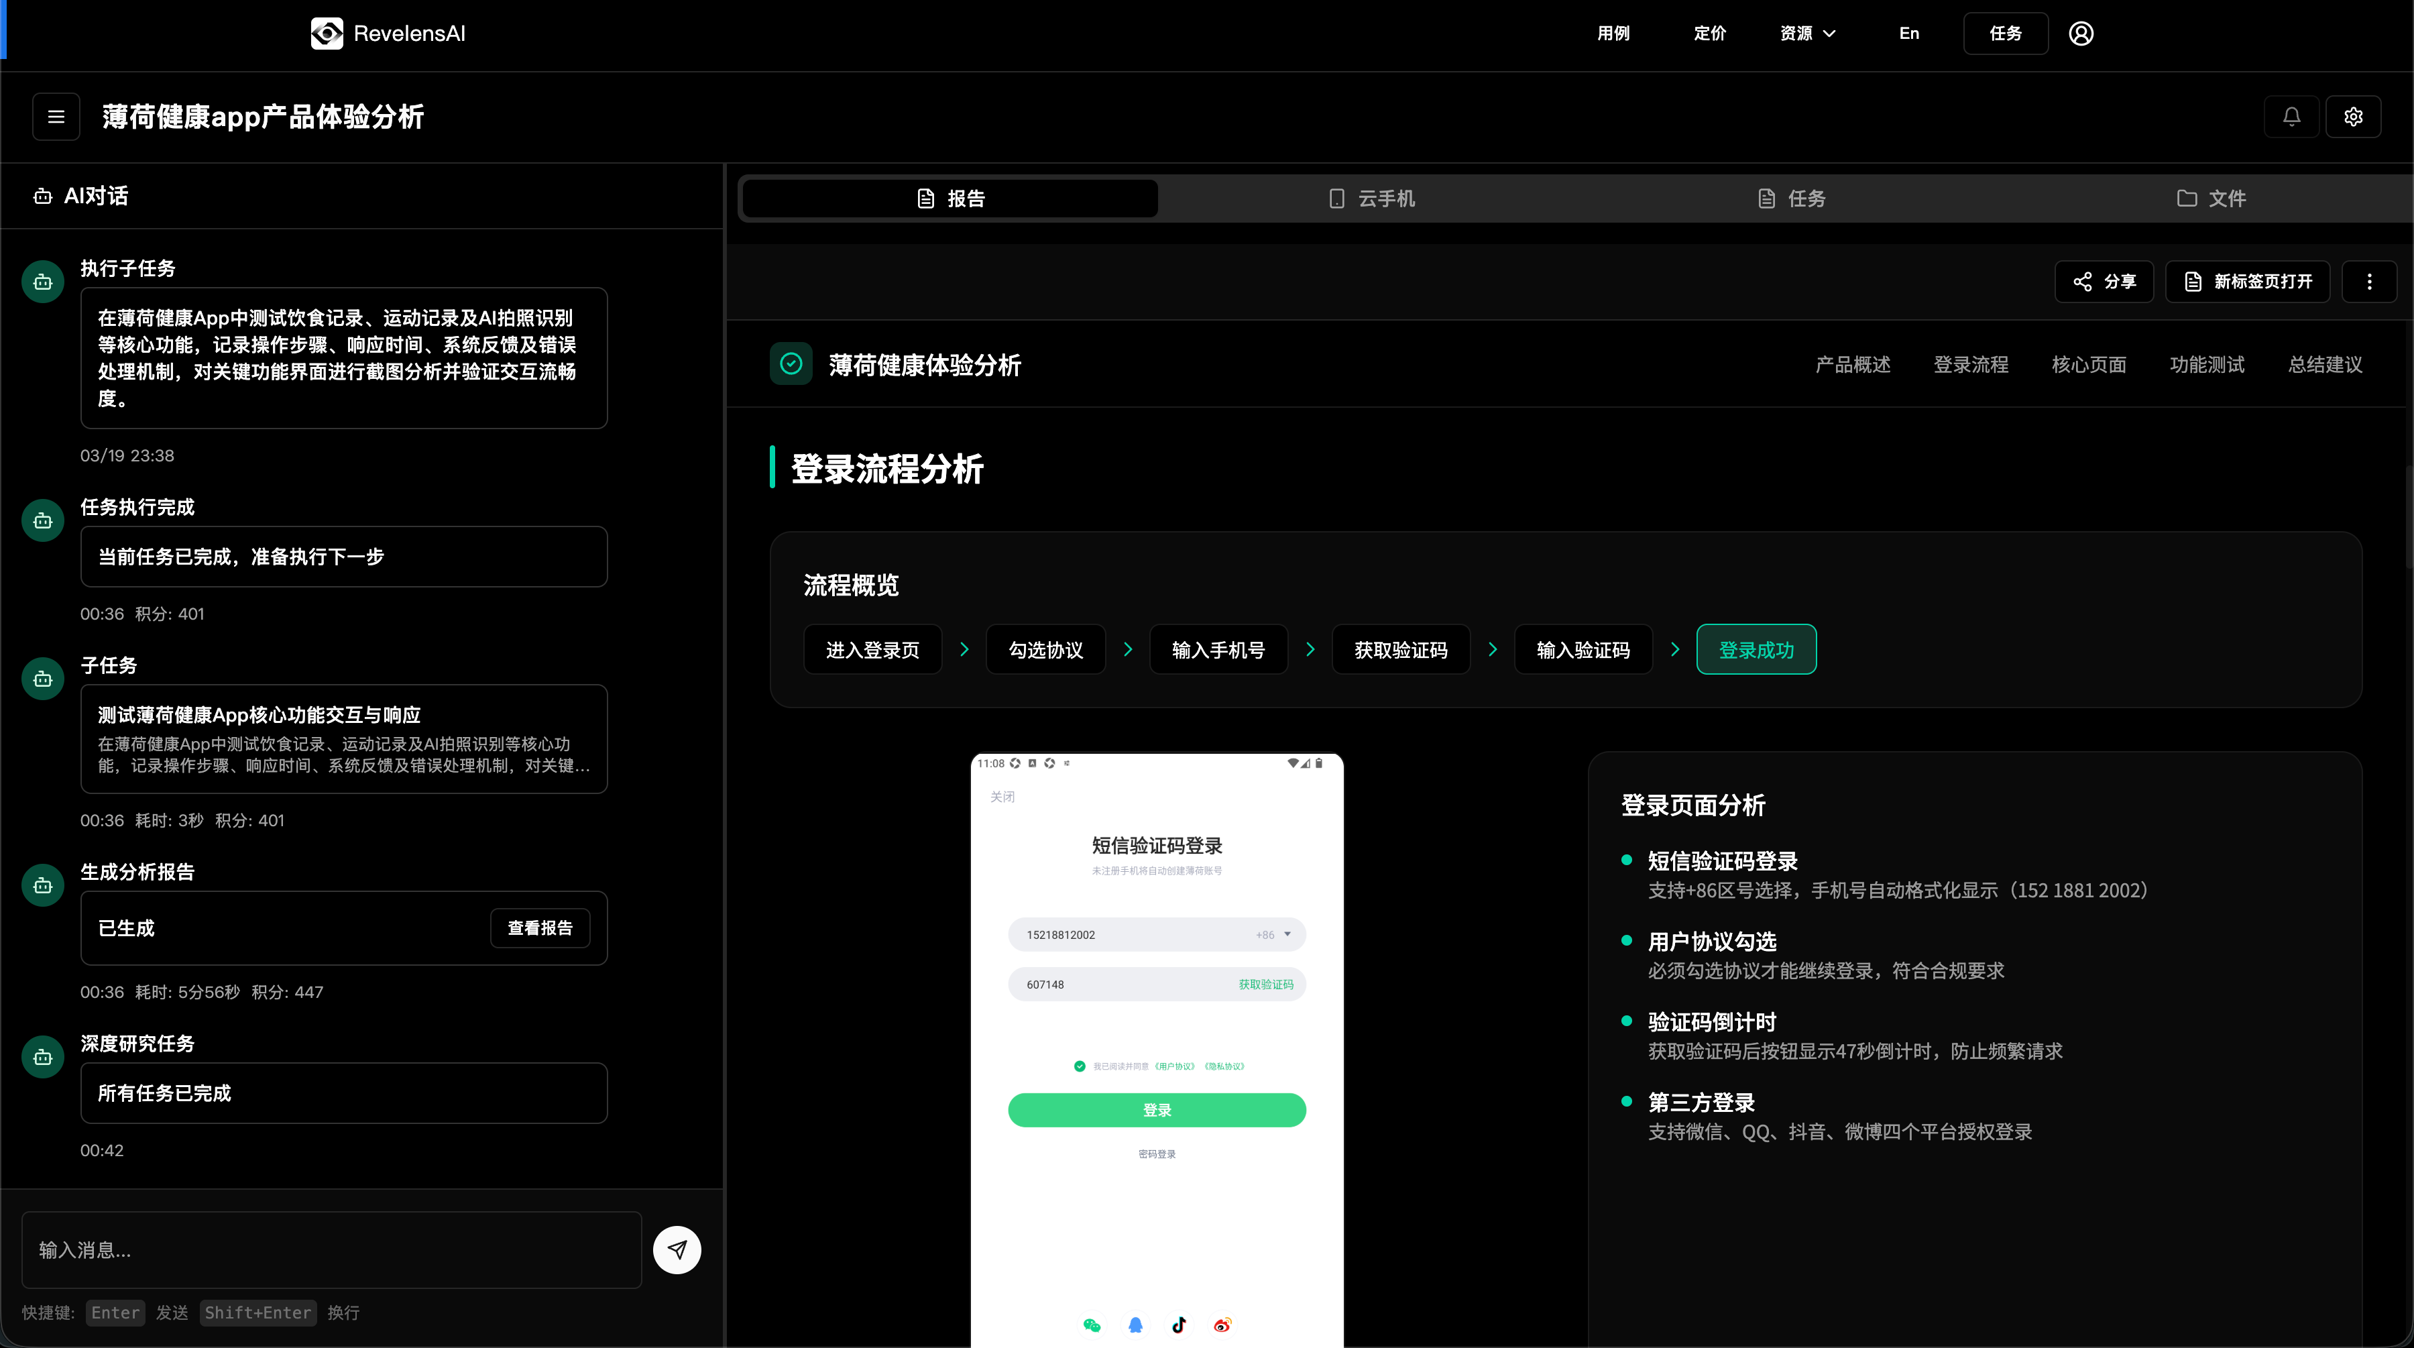Click 新标签页打开 button
2414x1348 pixels.
pyautogui.click(x=2247, y=281)
